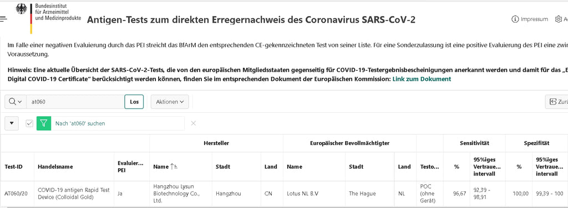Expand the search column selector magnifier dropdown
Viewport: 568px width, 208px height.
pyautogui.click(x=15, y=102)
